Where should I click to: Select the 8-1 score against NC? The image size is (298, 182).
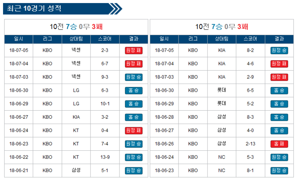pos(250,170)
